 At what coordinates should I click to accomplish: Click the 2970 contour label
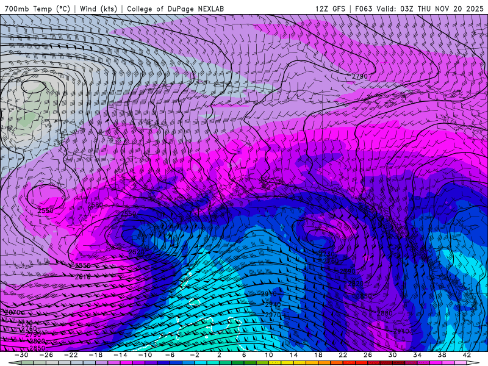click(x=273, y=315)
